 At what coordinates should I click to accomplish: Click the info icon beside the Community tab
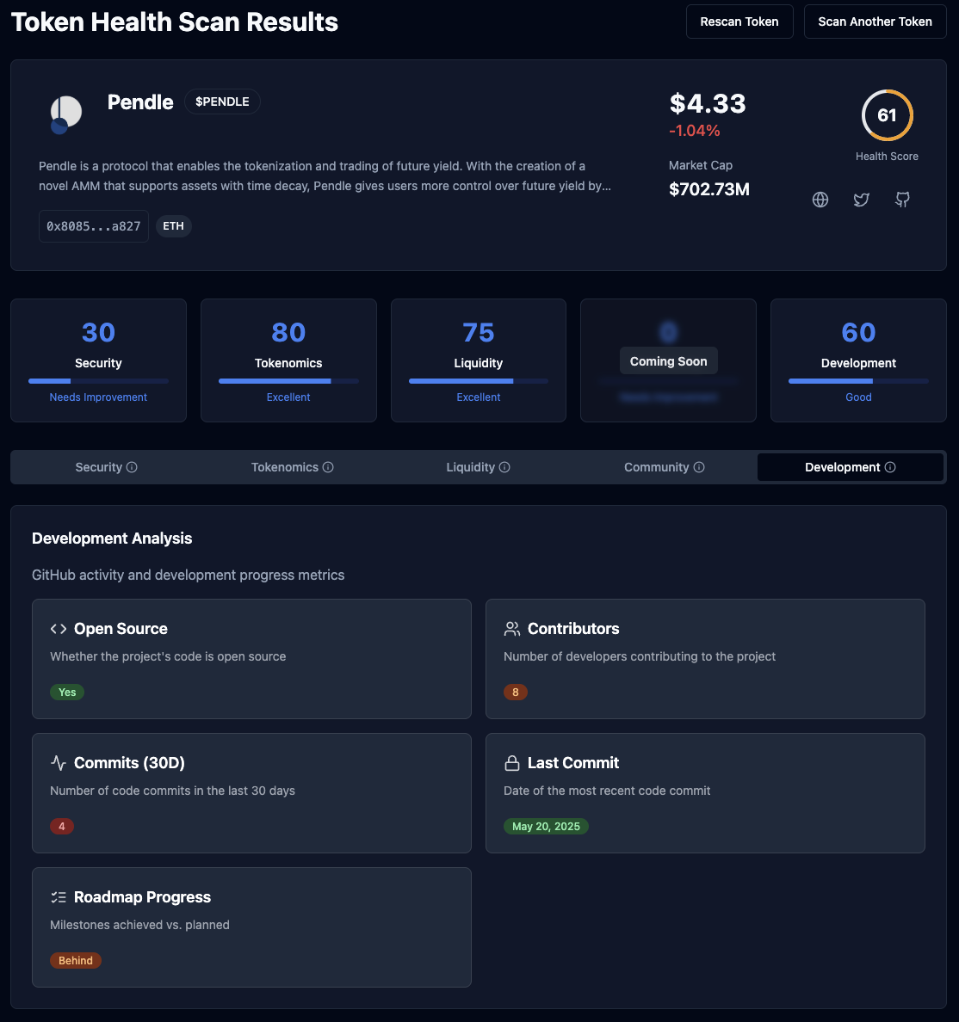pos(699,467)
